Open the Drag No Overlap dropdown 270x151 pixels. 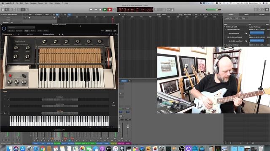click(x=188, y=15)
